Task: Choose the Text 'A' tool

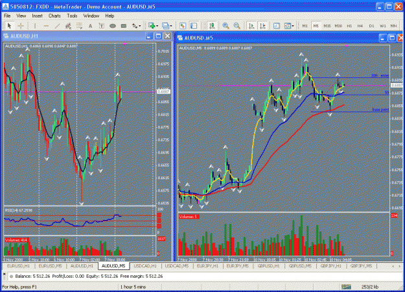Action: pos(91,26)
